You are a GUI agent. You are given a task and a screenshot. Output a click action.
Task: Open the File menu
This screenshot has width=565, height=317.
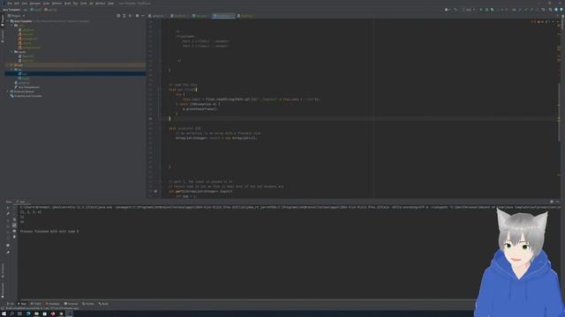[10, 4]
